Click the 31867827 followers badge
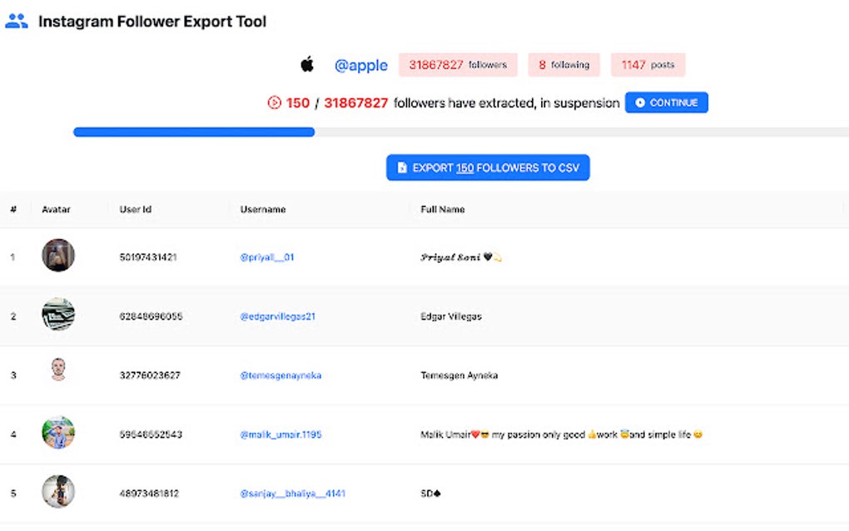This screenshot has height=531, width=849. click(x=458, y=65)
